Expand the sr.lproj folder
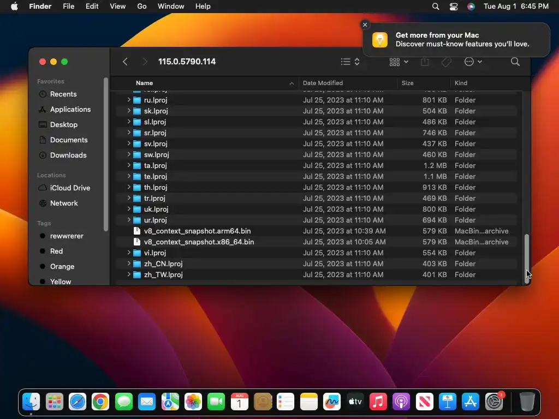The image size is (559, 419). coord(129,133)
